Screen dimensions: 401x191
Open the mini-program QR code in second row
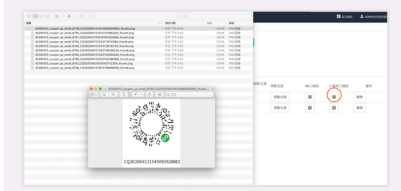point(334,108)
